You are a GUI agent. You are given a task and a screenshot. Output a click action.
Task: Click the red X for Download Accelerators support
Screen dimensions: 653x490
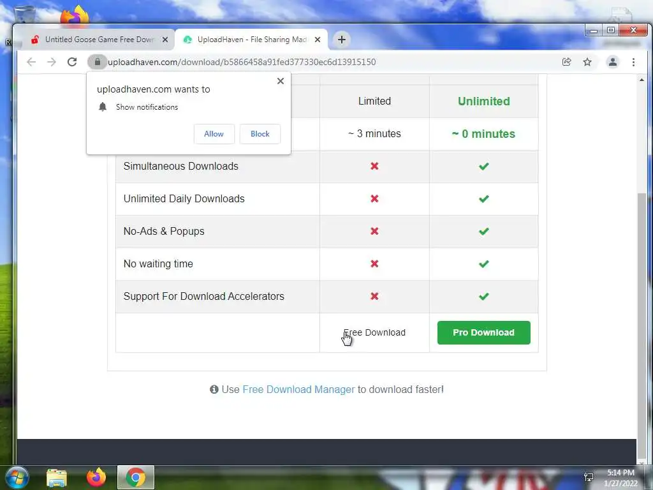tap(374, 296)
